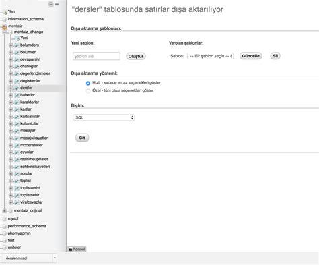
Task: Click the dersler table icon
Action: (17, 88)
